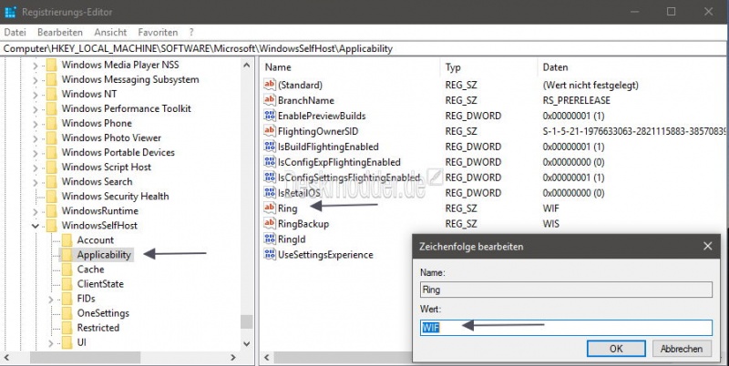Click the RingBackup string value icon
The image size is (729, 366).
click(269, 224)
